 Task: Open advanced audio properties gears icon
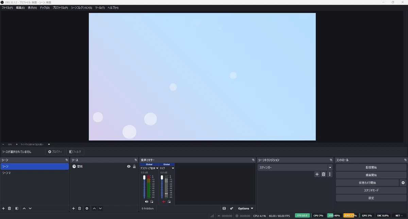coord(232,208)
